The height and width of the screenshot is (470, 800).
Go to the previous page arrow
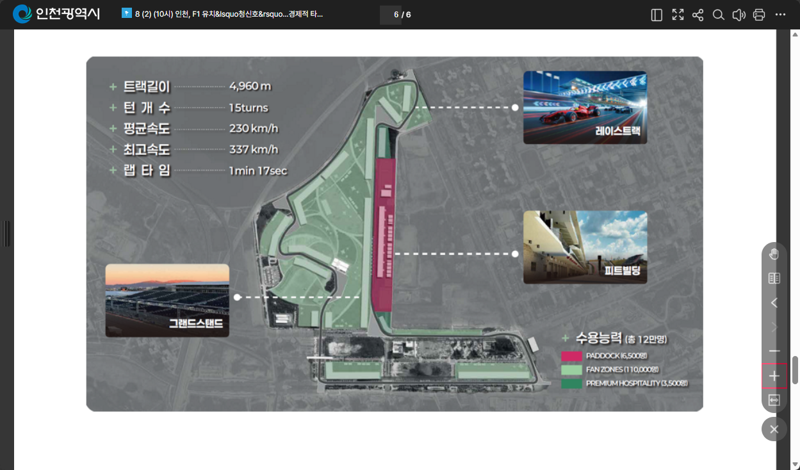pyautogui.click(x=774, y=303)
